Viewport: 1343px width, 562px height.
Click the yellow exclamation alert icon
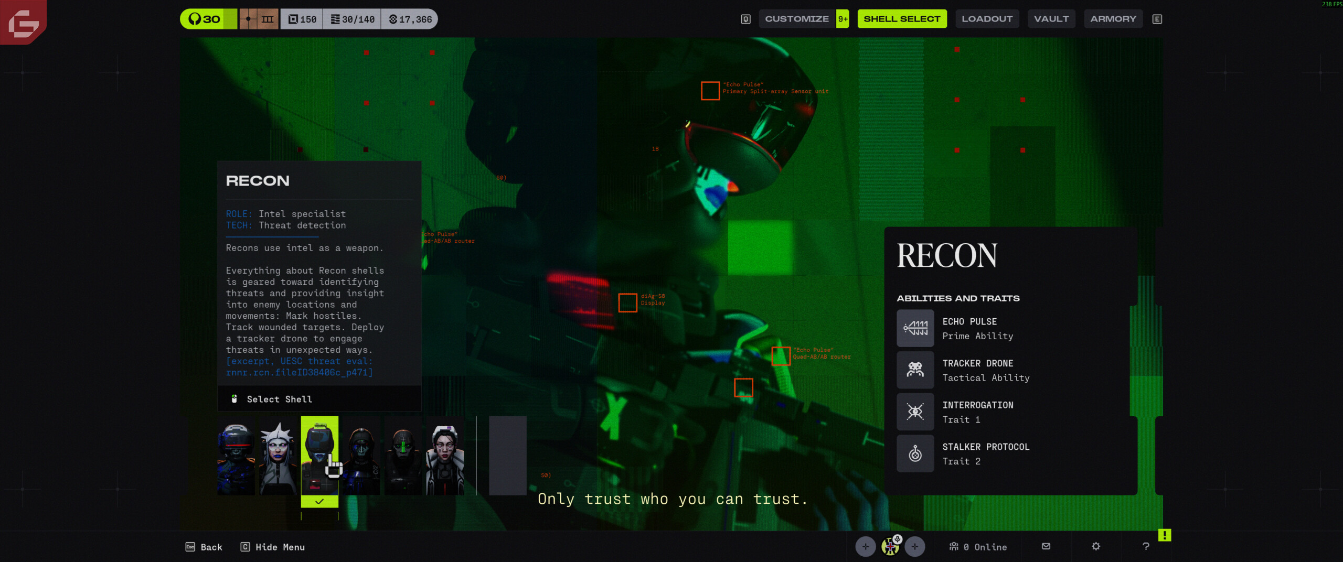coord(1164,535)
